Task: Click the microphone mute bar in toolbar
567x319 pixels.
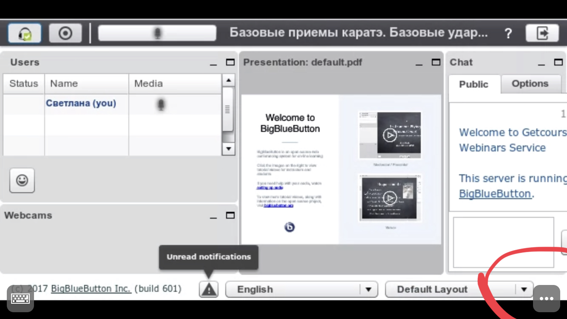Action: (157, 33)
